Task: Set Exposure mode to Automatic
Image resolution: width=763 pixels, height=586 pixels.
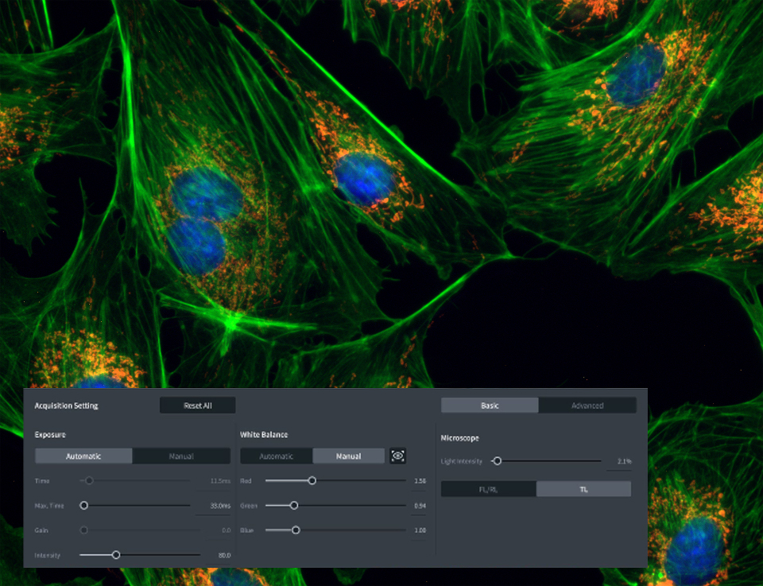Action: tap(83, 456)
